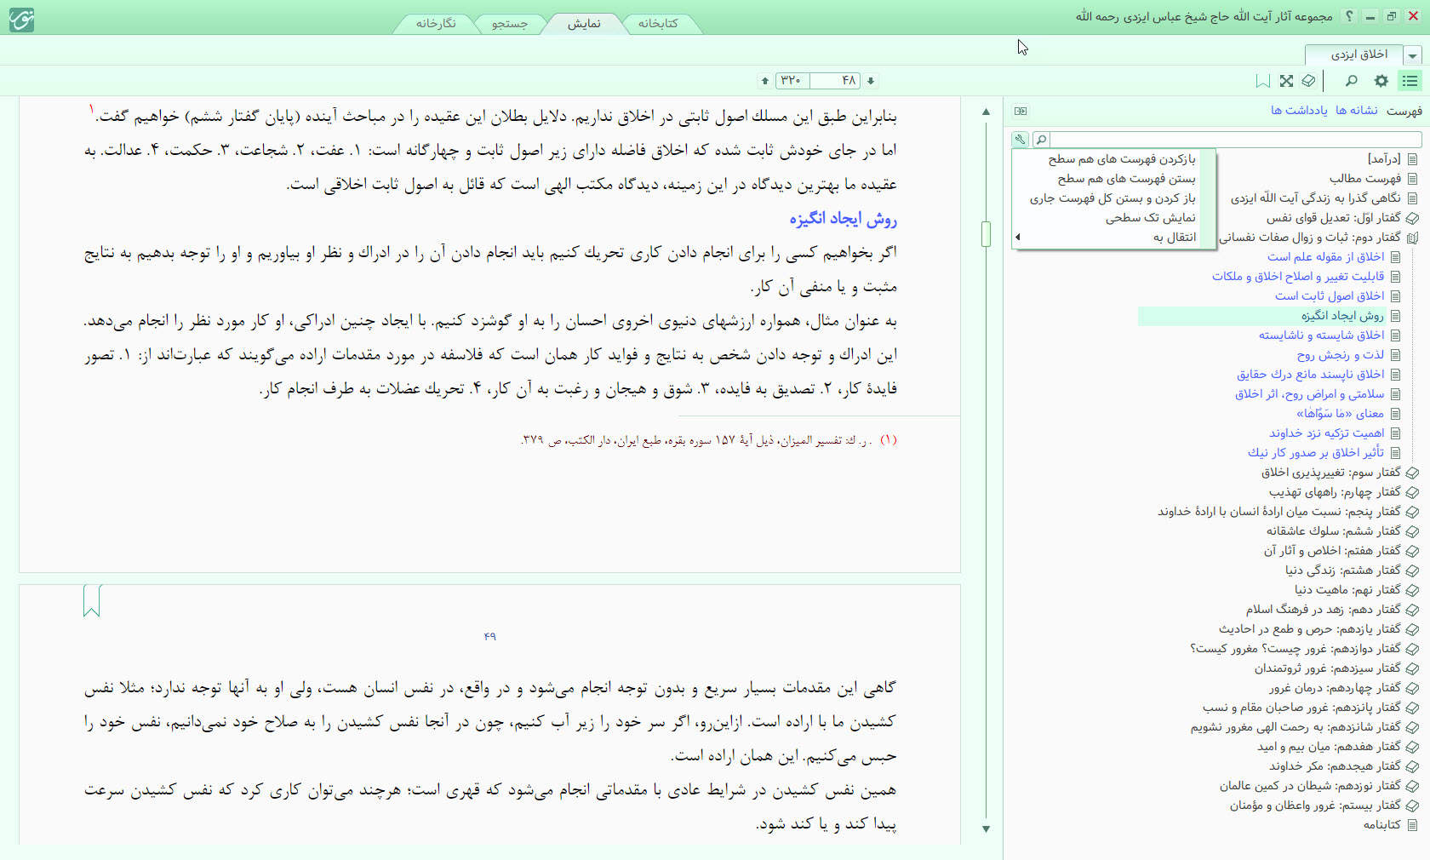Screen dimensions: 1430x860
Task: Expand the گفتار سوم: تغییرپذیری اخلاق chapter
Action: (x=1412, y=473)
